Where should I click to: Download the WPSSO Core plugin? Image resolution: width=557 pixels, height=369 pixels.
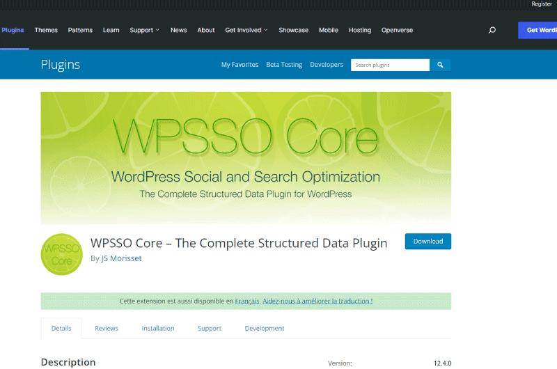(428, 241)
